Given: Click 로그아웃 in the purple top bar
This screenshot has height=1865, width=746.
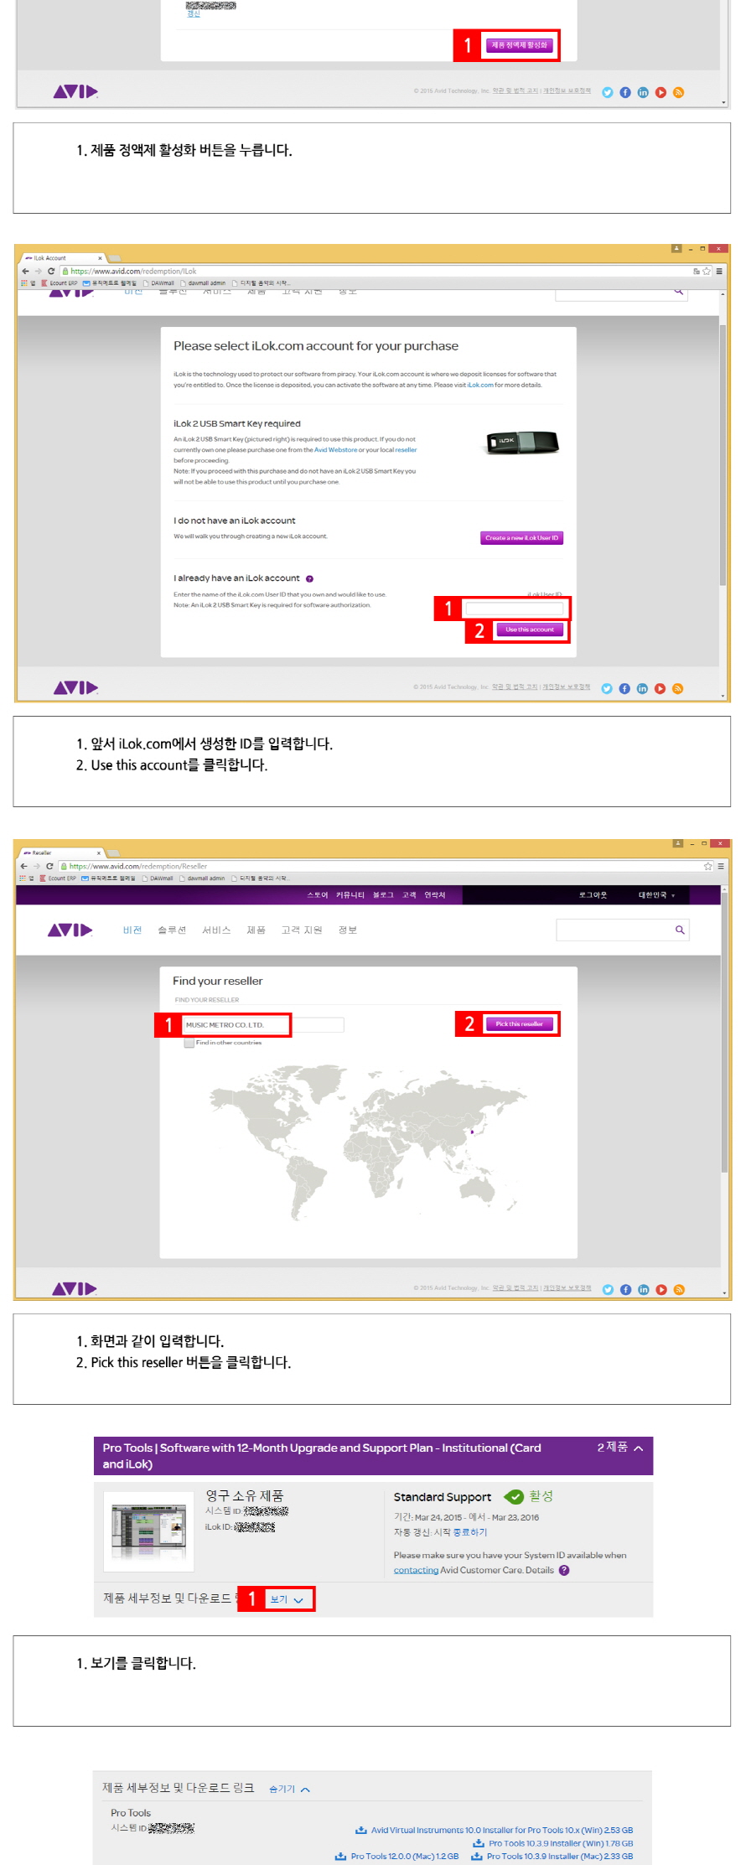Looking at the screenshot, I should 593,895.
